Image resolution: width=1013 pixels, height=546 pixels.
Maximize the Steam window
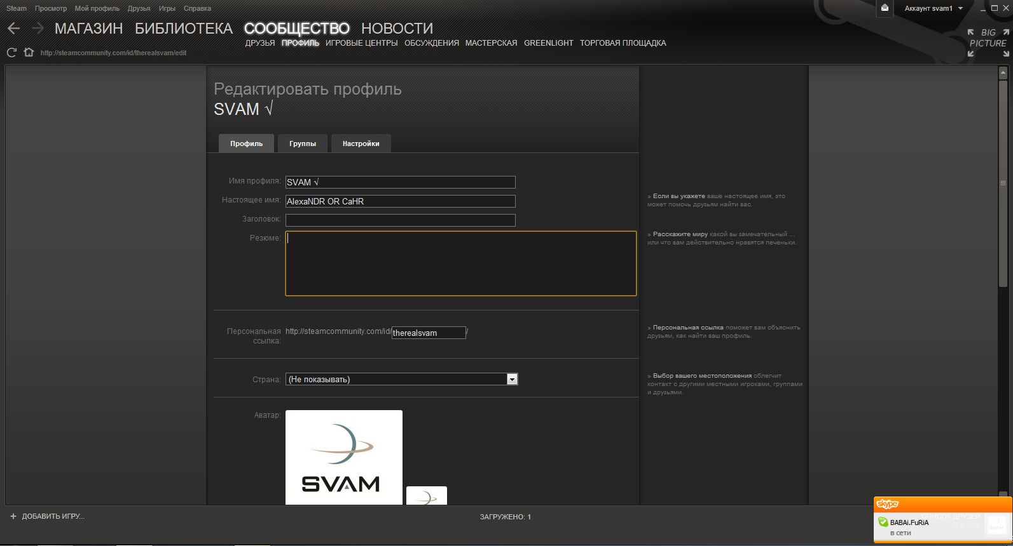tap(995, 8)
